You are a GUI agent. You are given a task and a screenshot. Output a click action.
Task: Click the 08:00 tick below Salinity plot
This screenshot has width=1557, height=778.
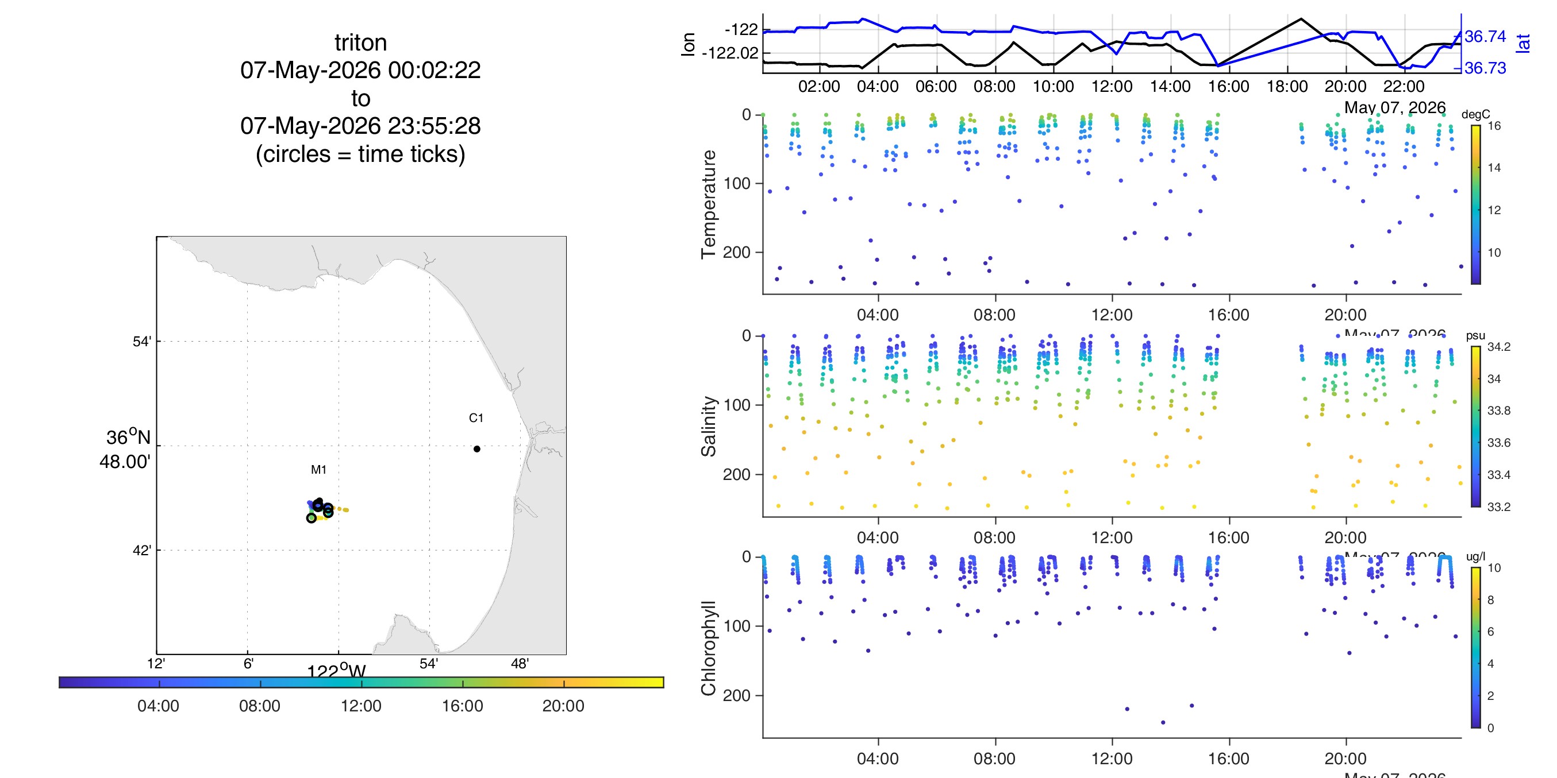pyautogui.click(x=995, y=537)
